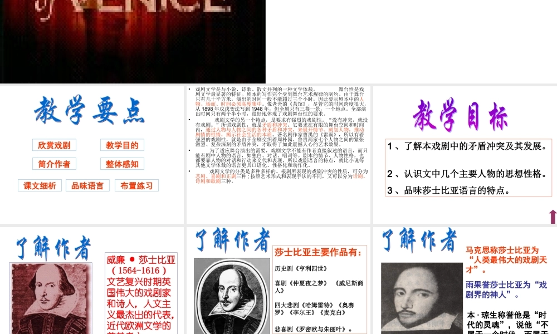Click 了解作者 title above the works list
This screenshot has height=334, width=557.
pyautogui.click(x=233, y=240)
